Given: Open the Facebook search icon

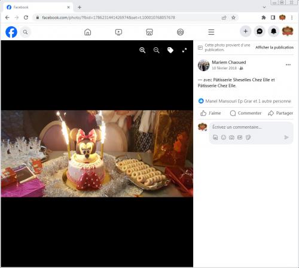Looking at the screenshot, I should (x=25, y=32).
